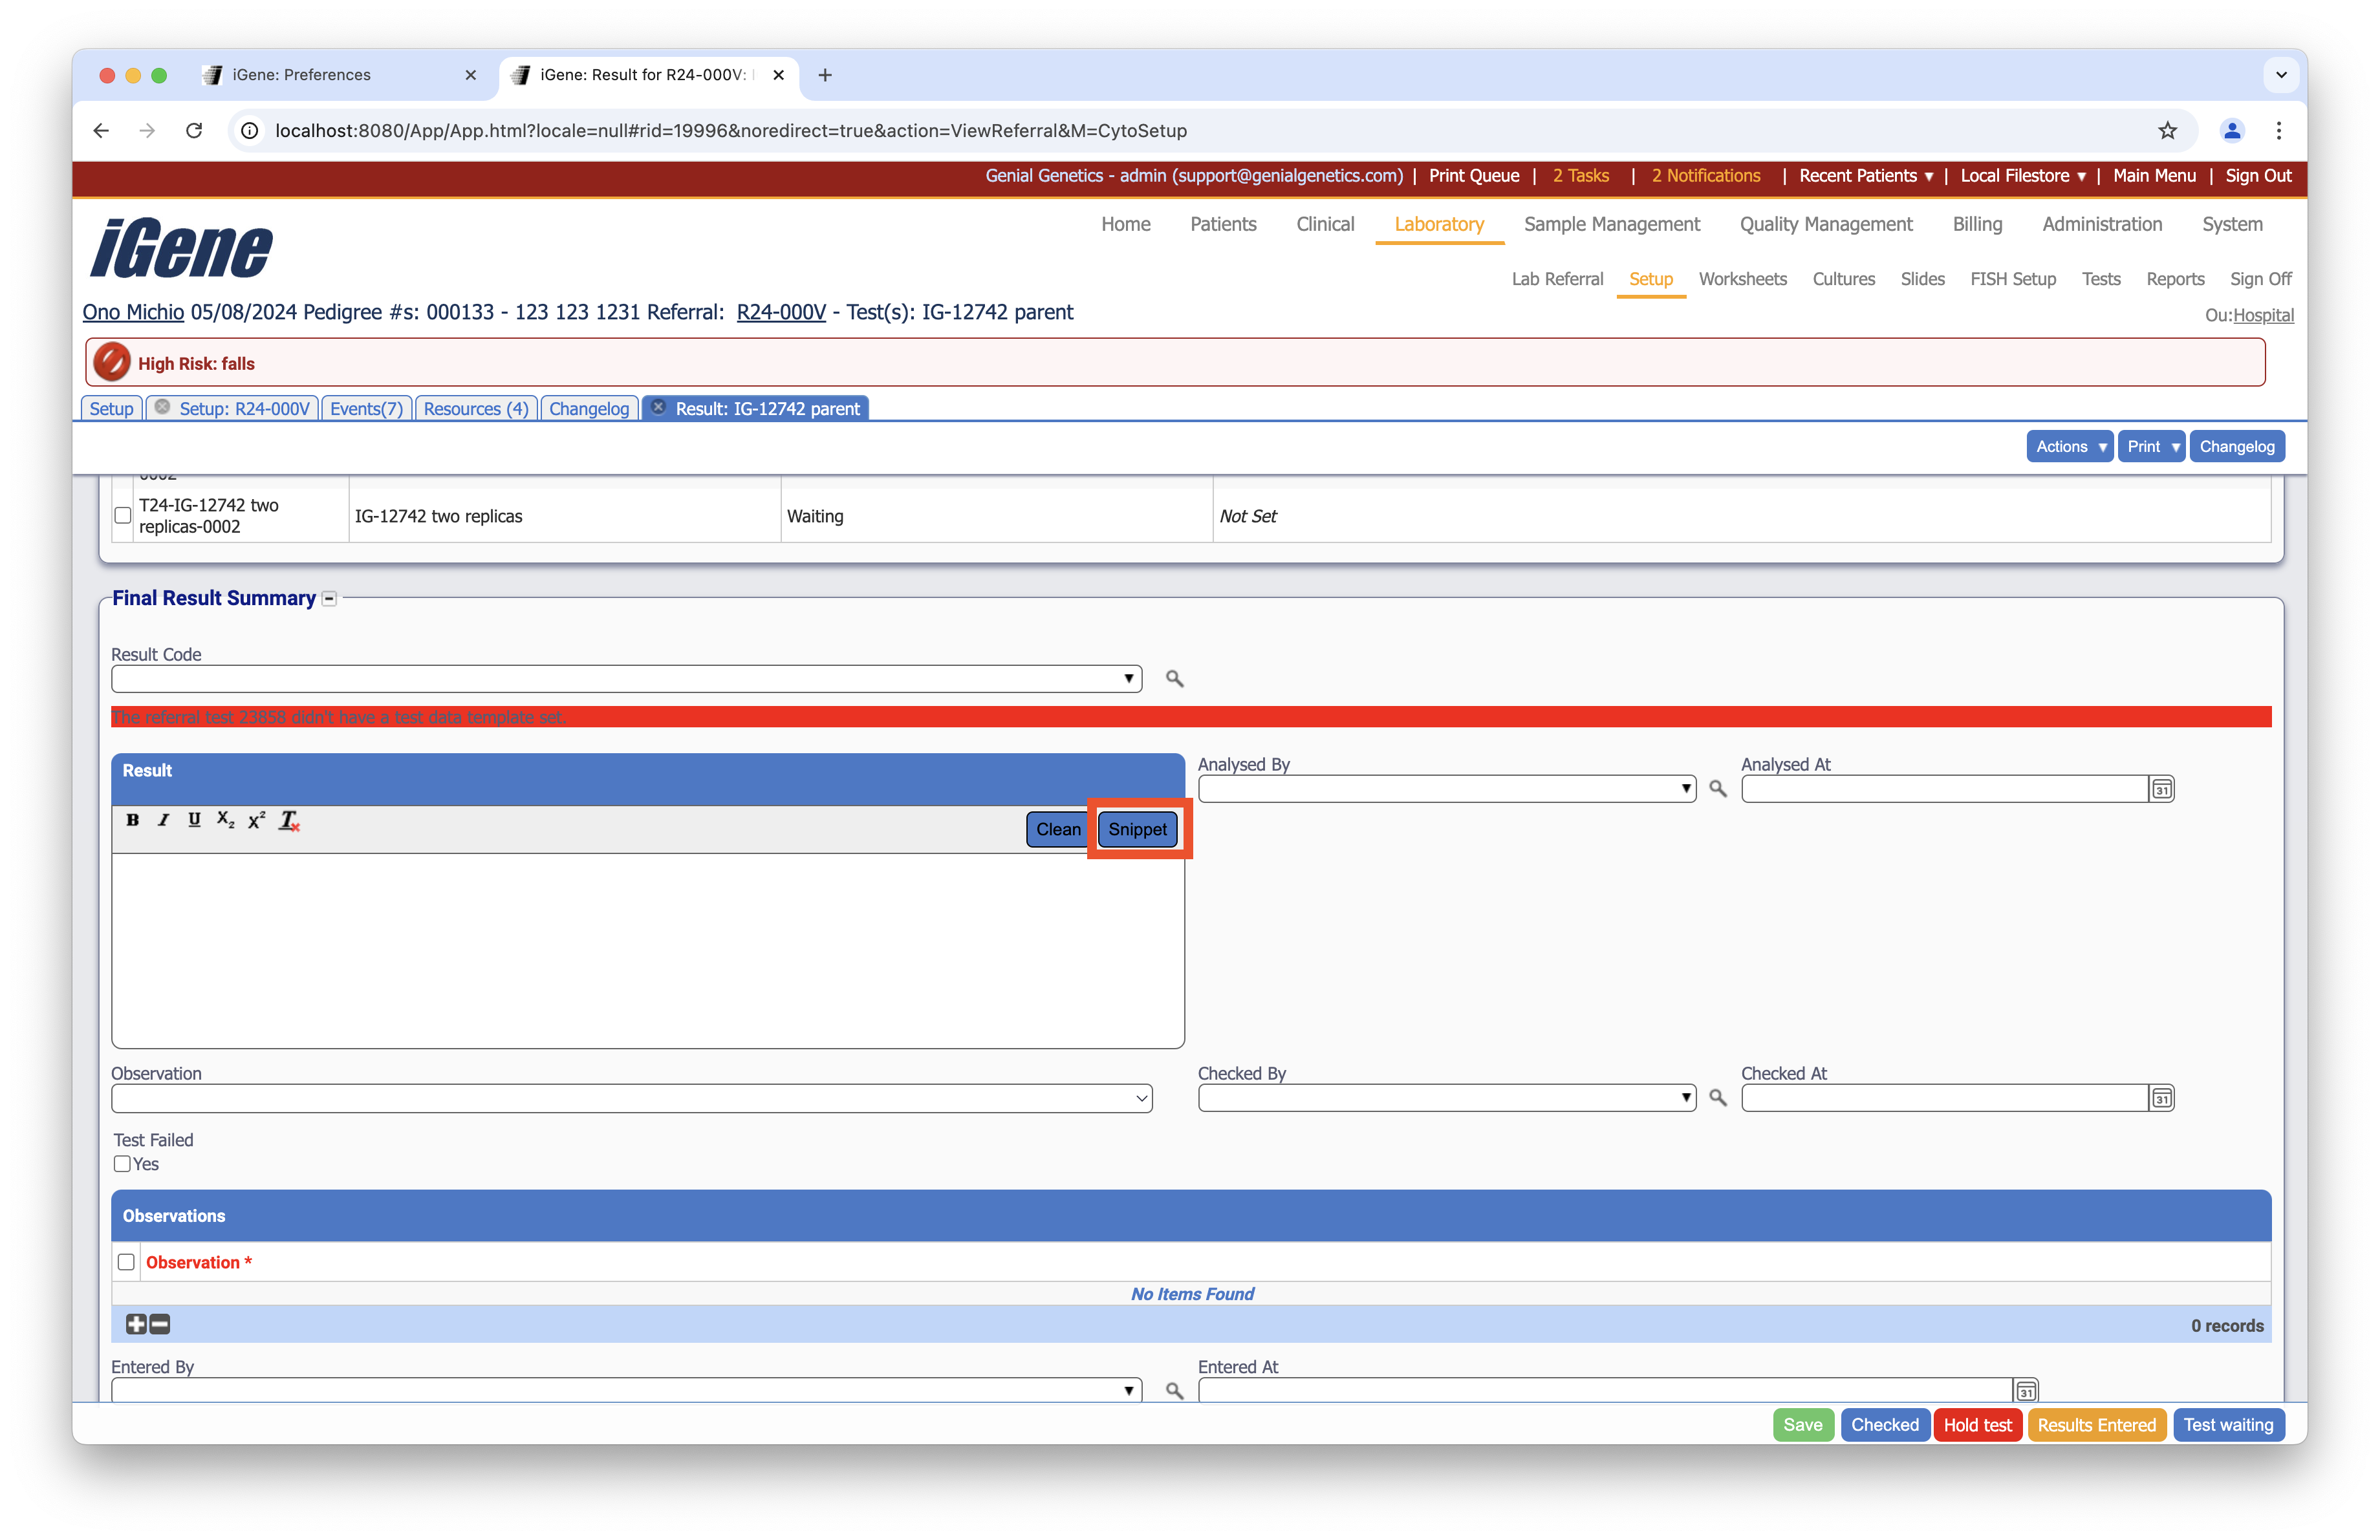Image resolution: width=2380 pixels, height=1540 pixels.
Task: Click the subscript formatting icon
Action: 225,820
